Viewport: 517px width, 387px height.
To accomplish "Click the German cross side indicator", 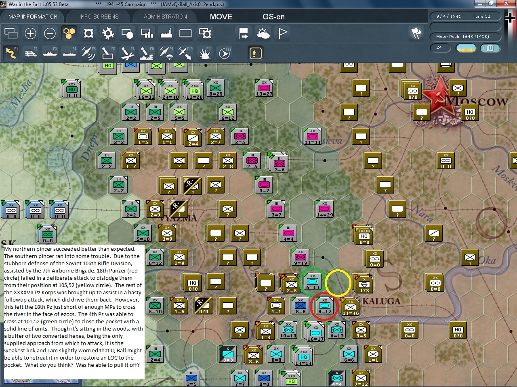I will [510, 18].
